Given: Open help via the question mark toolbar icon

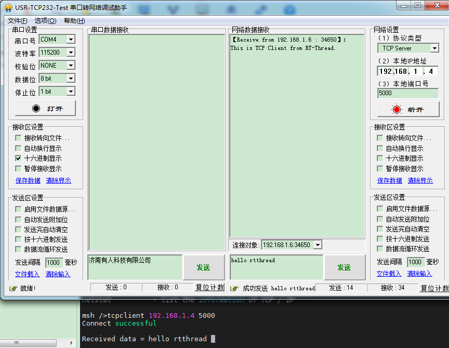Looking at the screenshot, I should click(x=289, y=9).
